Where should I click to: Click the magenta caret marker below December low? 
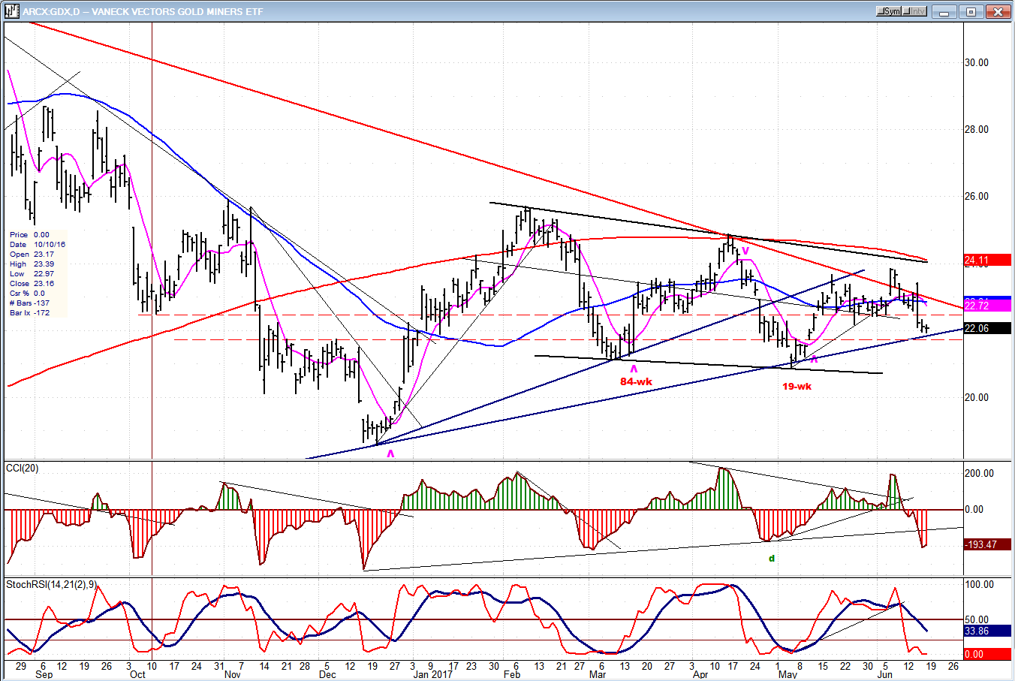[x=390, y=453]
